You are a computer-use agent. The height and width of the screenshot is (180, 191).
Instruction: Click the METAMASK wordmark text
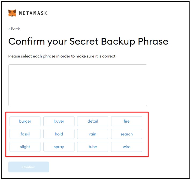(x=33, y=13)
